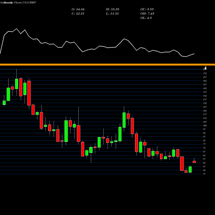The image size is (215, 215).
Task: Select the OH: 7.43 reading
Action: click(x=147, y=14)
